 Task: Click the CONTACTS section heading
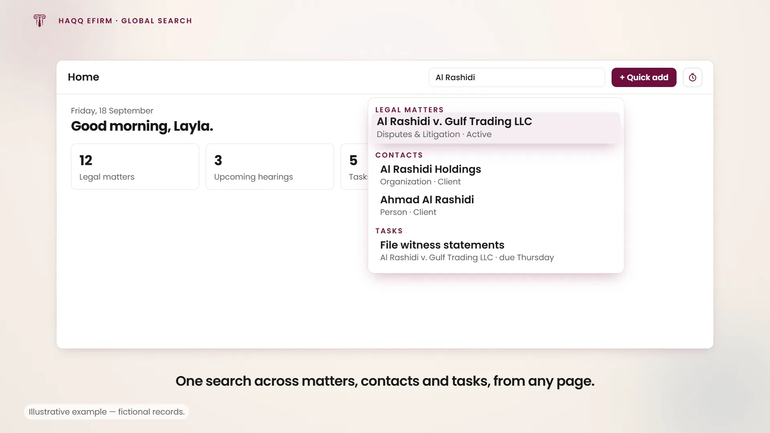tap(399, 155)
